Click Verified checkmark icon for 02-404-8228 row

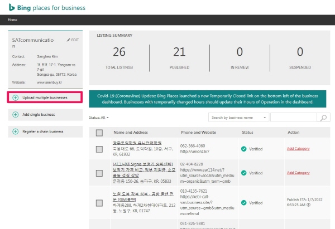click(244, 173)
